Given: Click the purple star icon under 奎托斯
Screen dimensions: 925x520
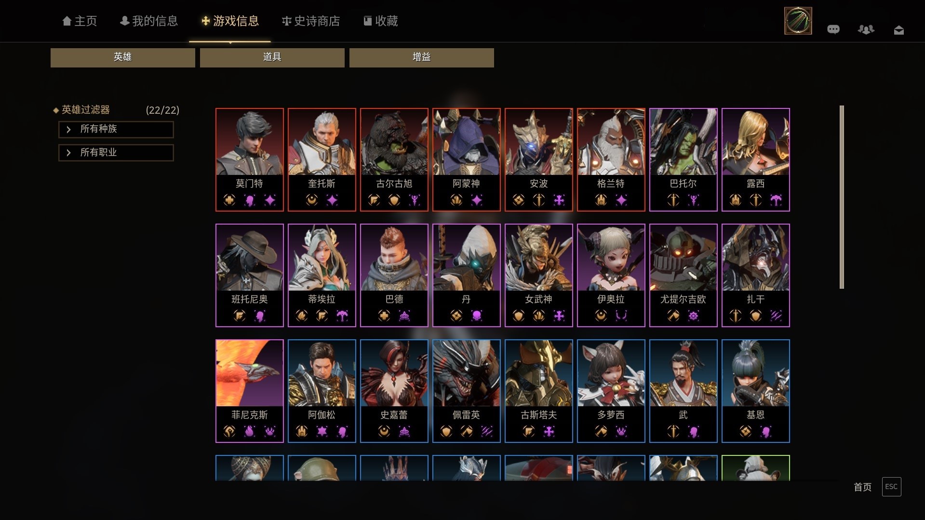Looking at the screenshot, I should tap(332, 200).
